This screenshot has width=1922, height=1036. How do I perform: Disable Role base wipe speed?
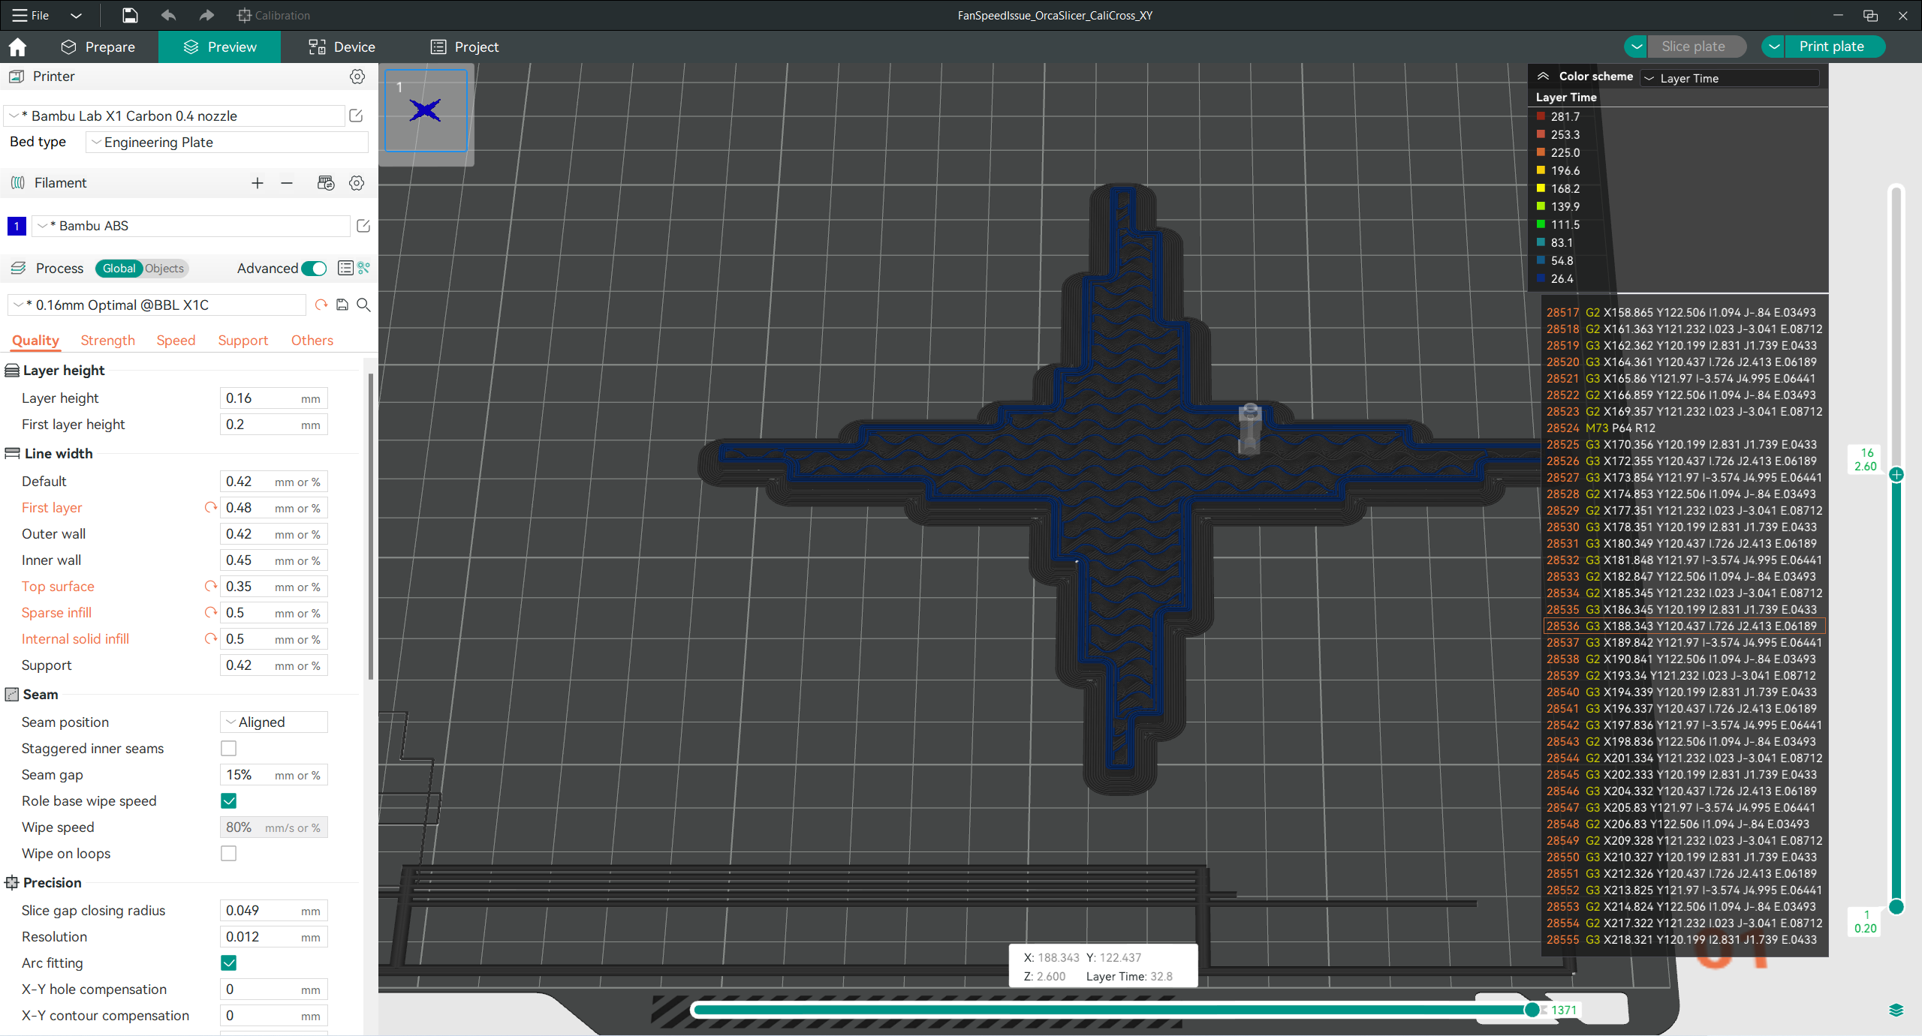tap(228, 801)
